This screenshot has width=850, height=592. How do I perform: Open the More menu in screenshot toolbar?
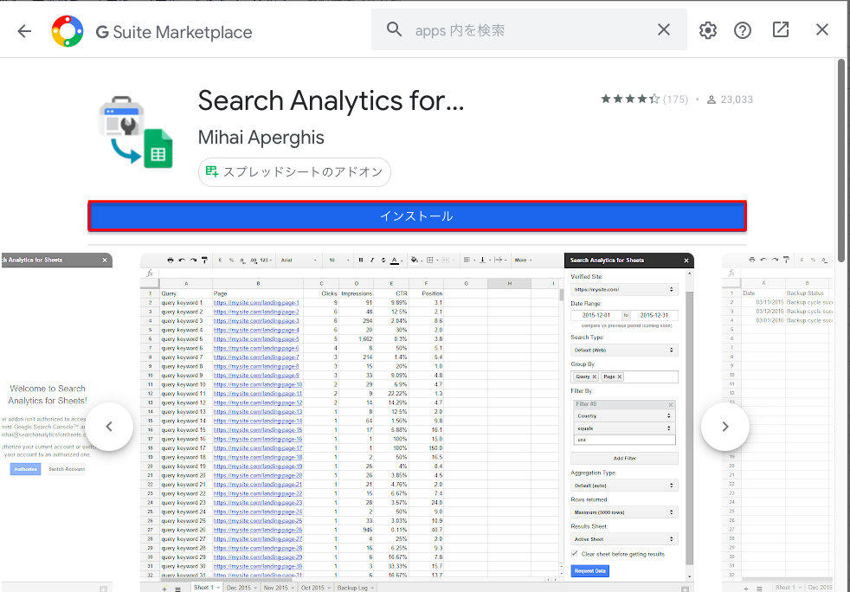523,261
